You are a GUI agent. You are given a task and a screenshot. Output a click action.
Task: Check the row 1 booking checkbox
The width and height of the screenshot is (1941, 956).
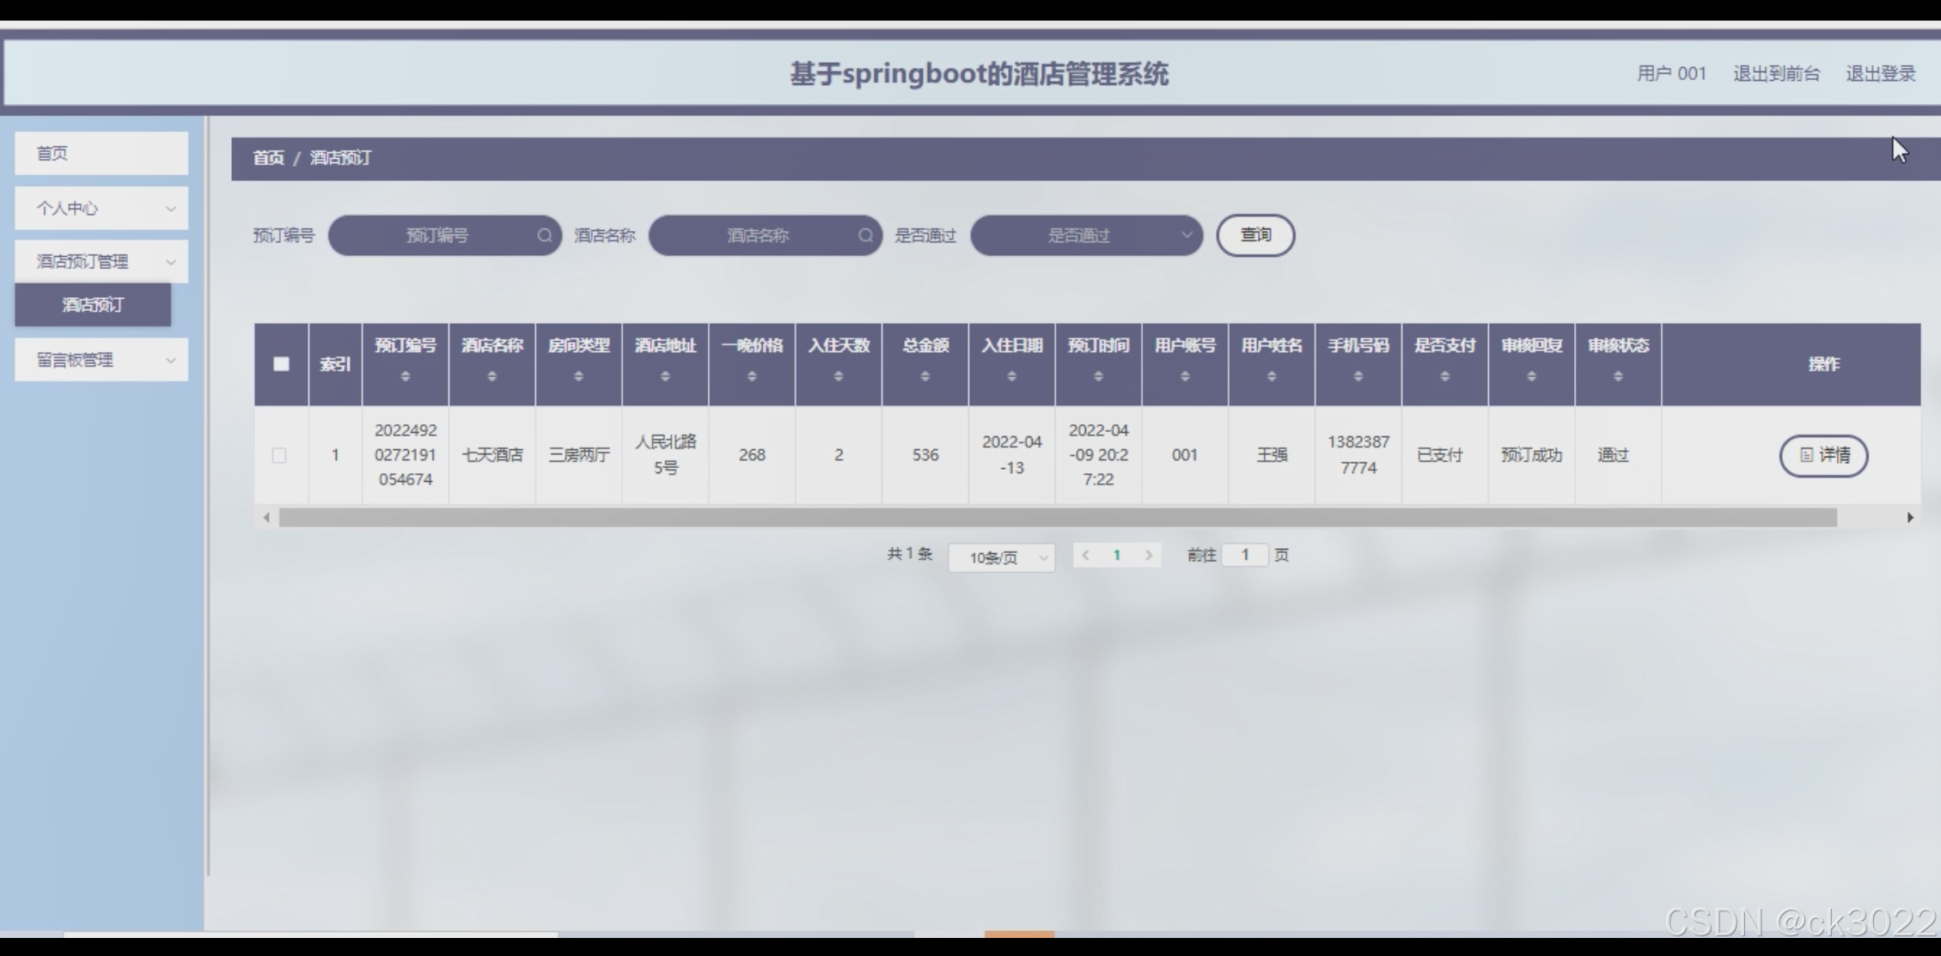coord(279,455)
